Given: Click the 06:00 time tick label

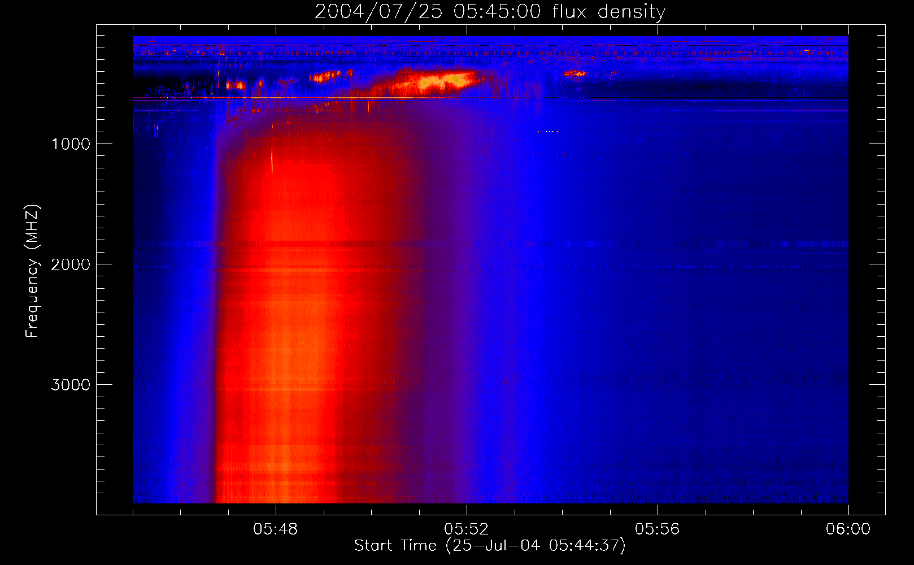Looking at the screenshot, I should [x=848, y=529].
